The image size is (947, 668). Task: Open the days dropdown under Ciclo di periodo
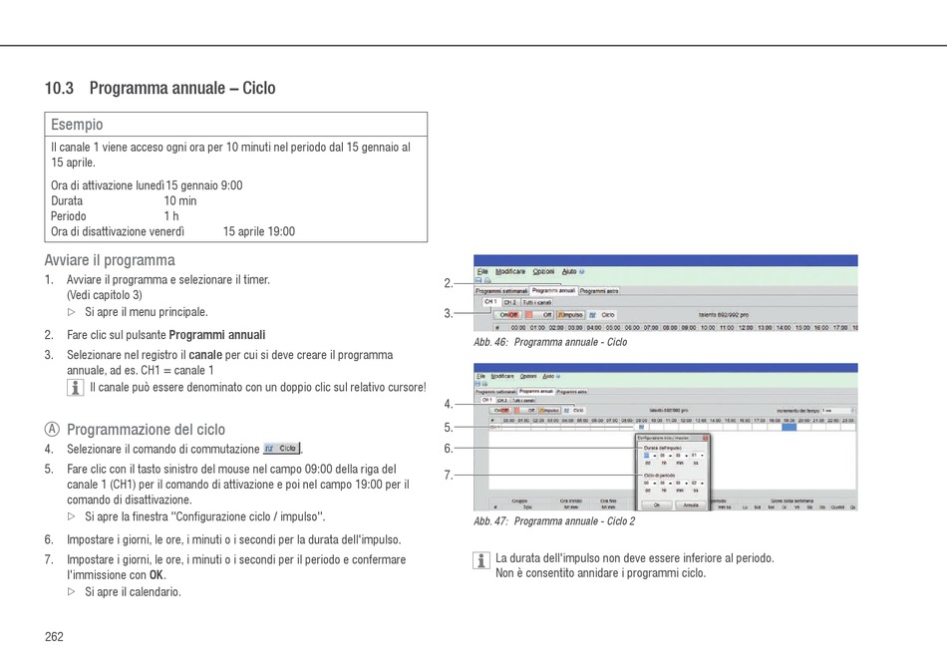649,484
